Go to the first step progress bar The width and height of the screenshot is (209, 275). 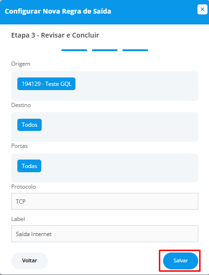click(75, 50)
